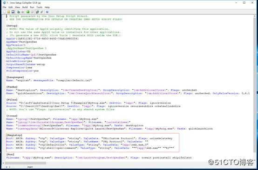Click the {group}\TestOpenExe icon line
This screenshot has height=170, width=258.
click(52, 119)
